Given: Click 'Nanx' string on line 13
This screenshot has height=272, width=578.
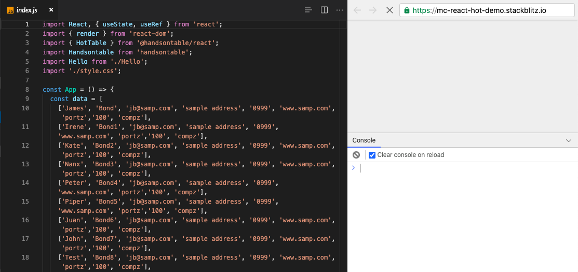Looking at the screenshot, I should point(73,164).
